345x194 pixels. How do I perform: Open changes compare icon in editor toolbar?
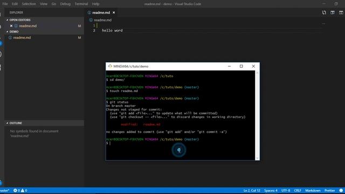coord(324,12)
